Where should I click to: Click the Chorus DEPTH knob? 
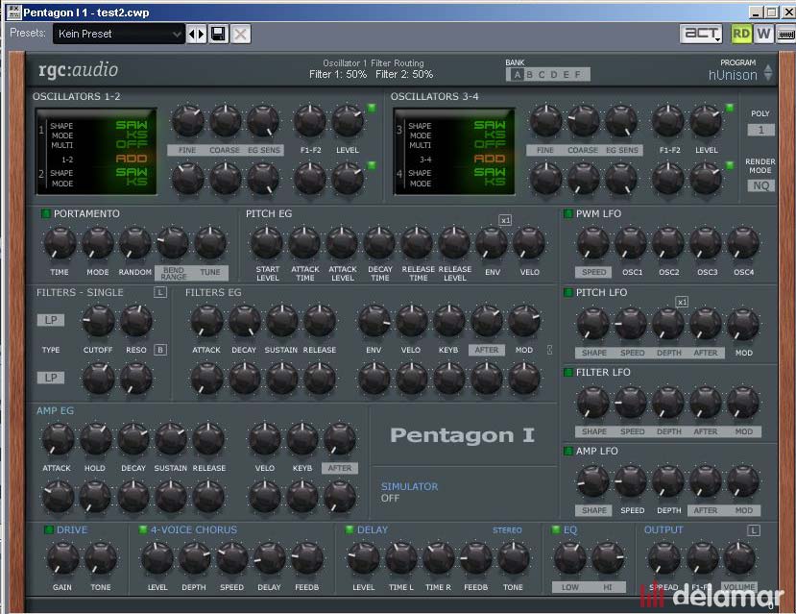194,557
